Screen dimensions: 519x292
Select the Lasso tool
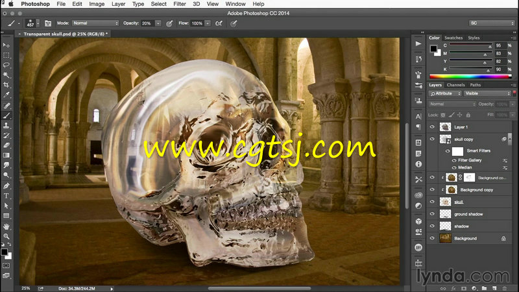[6, 66]
